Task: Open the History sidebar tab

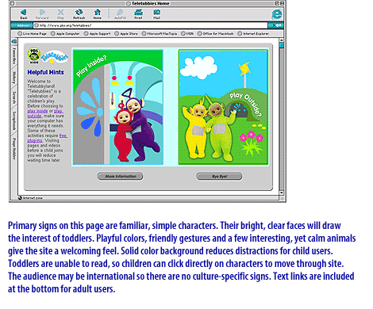Action: click(x=14, y=78)
